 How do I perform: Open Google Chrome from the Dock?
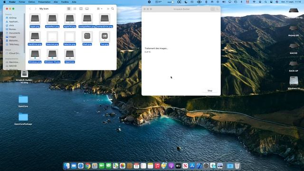tap(87, 166)
